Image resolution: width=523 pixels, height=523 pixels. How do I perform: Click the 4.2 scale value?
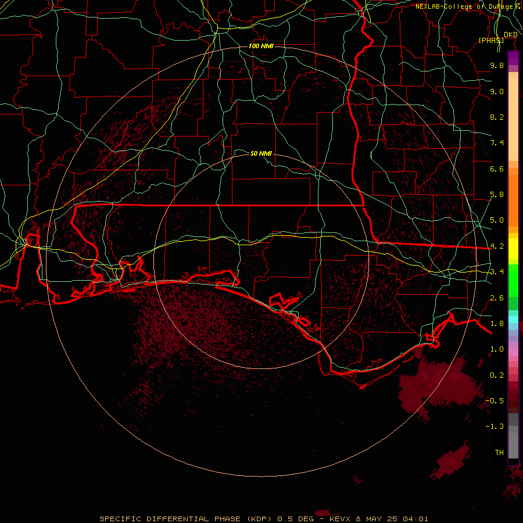497,246
